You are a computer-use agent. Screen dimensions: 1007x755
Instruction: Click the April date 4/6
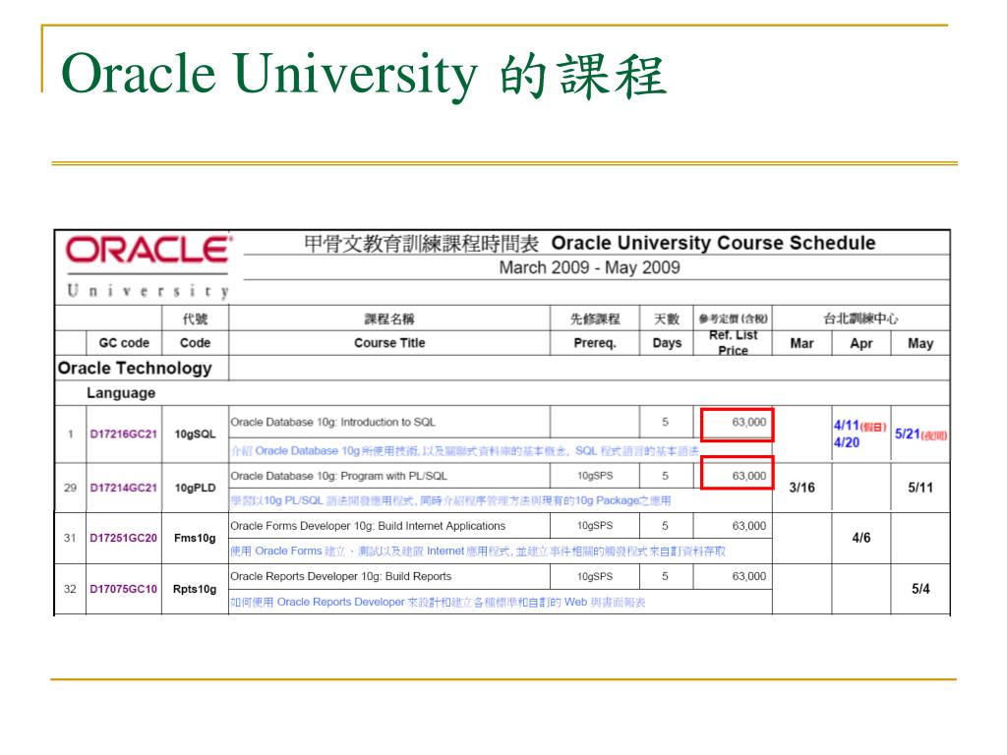click(861, 538)
